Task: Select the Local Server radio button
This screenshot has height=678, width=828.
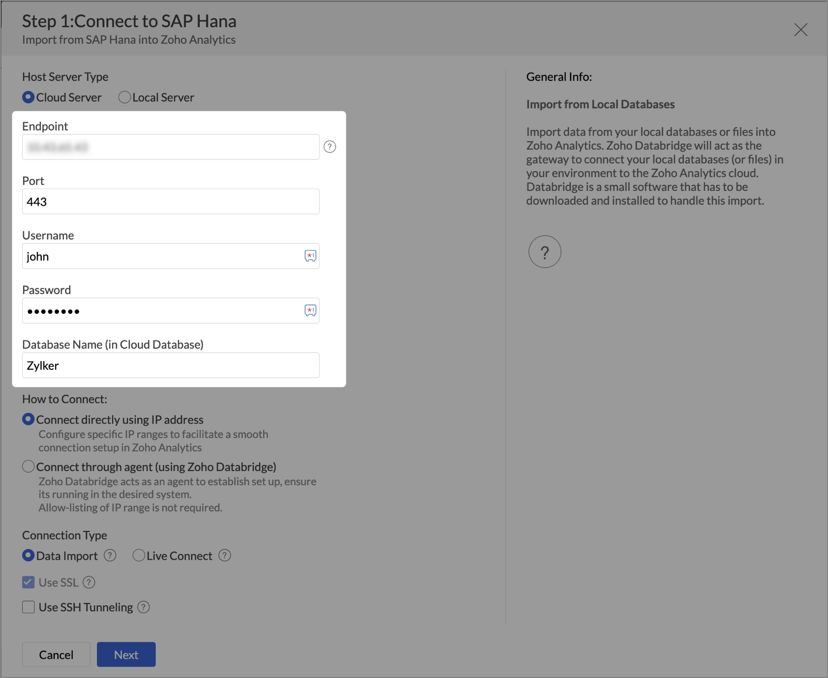Action: [x=124, y=98]
